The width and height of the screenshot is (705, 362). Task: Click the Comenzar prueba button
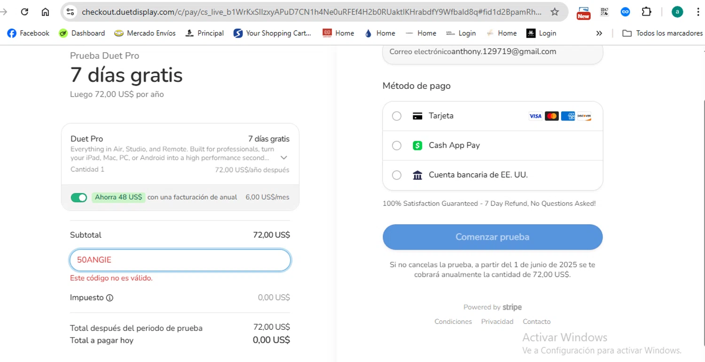coord(493,237)
